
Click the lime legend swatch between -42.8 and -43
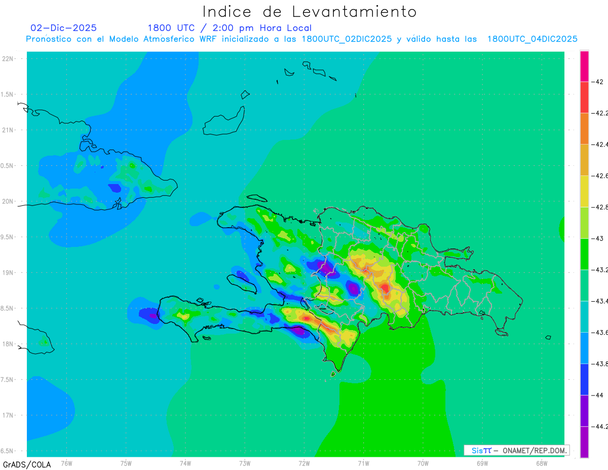pyautogui.click(x=584, y=223)
